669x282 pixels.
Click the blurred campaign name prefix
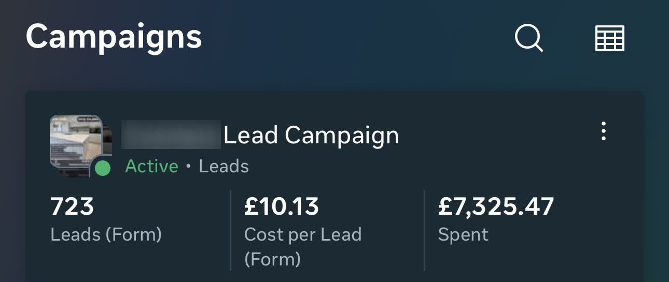tap(171, 135)
